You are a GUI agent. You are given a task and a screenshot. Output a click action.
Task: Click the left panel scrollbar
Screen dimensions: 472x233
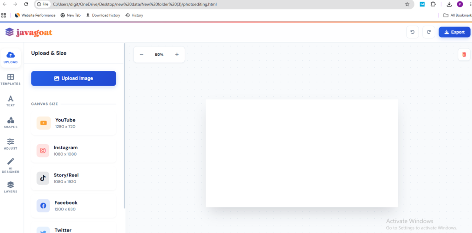pyautogui.click(x=124, y=126)
